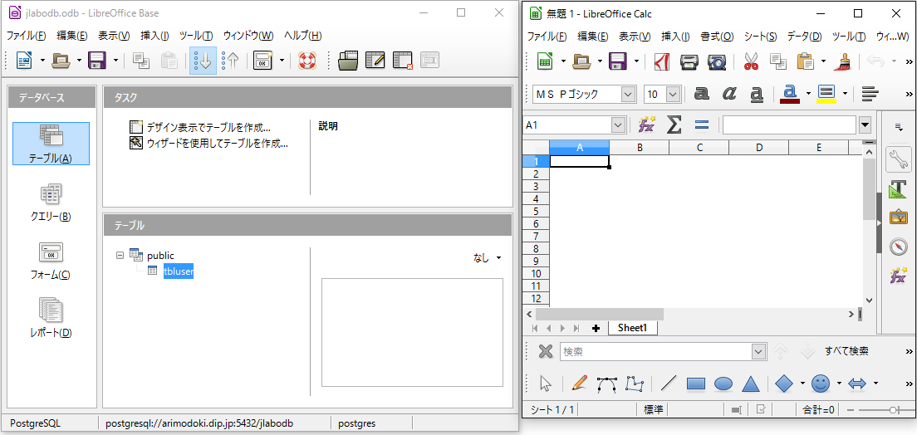Click the Open database object icon in Base

(x=348, y=61)
